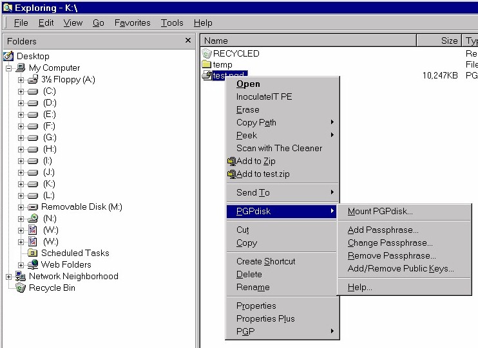Click the (N:) CD drive icon

click(33, 218)
